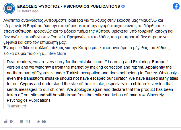
Task: Click the Facebook logo icon
Action: (176, 6)
